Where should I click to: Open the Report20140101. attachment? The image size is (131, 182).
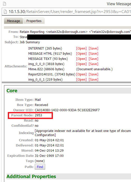point(81,74)
